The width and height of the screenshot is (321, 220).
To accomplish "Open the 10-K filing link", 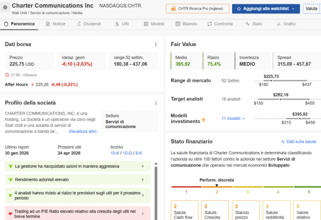I will point(115,153).
